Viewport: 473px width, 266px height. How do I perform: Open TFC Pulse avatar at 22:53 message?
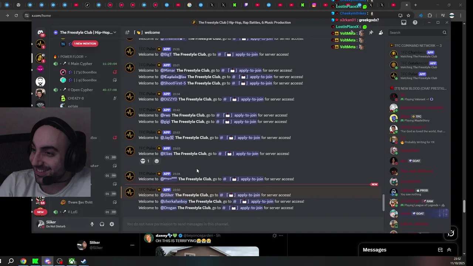[130, 135]
